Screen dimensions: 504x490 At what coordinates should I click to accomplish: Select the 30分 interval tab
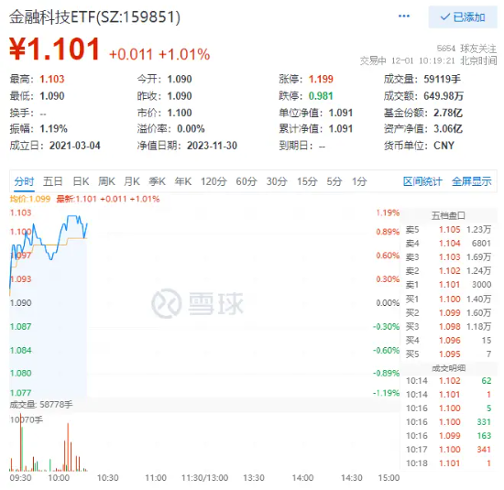point(277,181)
